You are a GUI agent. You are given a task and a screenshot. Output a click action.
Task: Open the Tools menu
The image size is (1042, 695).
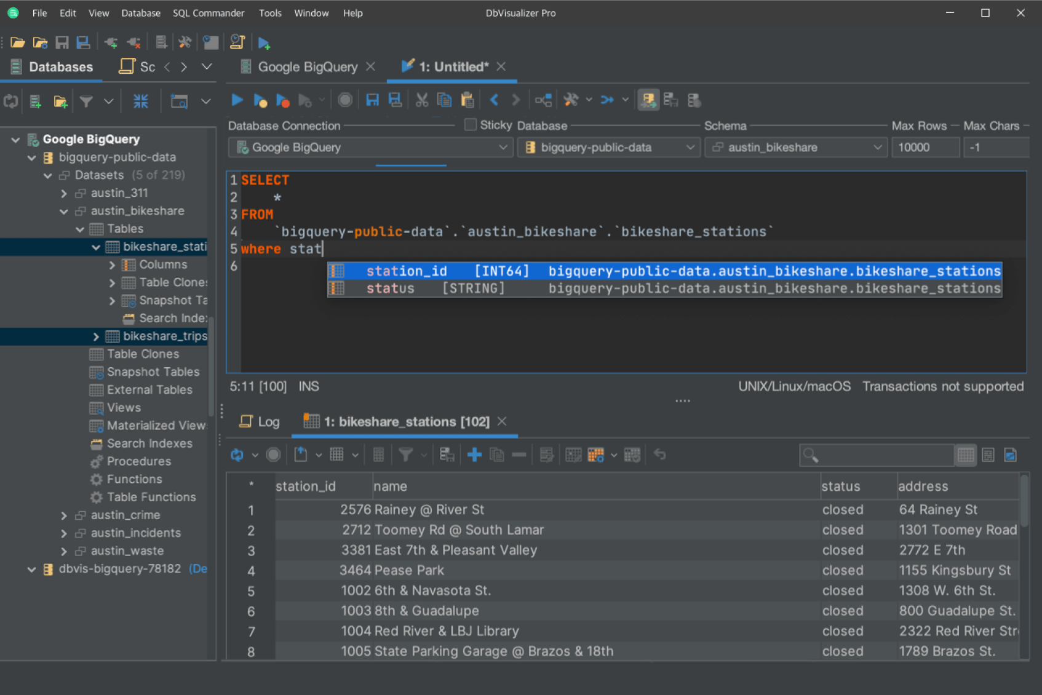point(270,13)
